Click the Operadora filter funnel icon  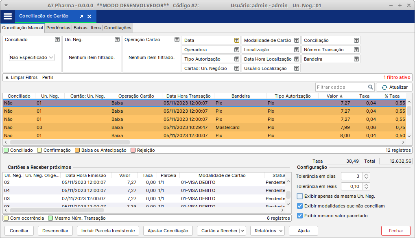(x=236, y=50)
